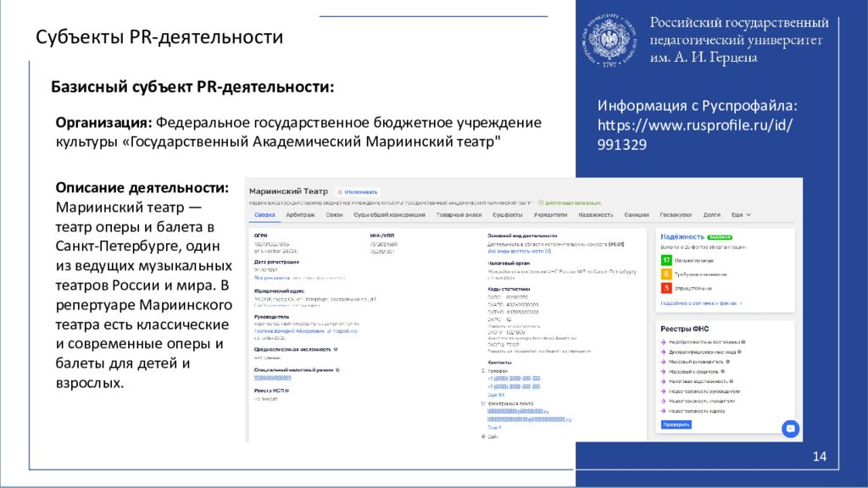This screenshot has width=868, height=488.
Task: Expand the Еще dropdown in tab bar
Action: (741, 214)
